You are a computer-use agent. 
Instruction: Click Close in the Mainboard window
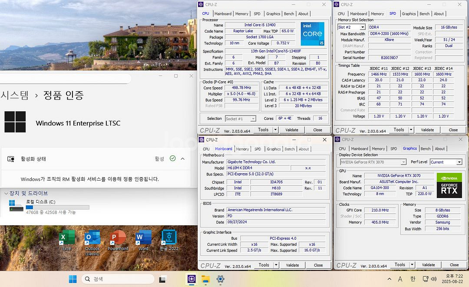318,265
